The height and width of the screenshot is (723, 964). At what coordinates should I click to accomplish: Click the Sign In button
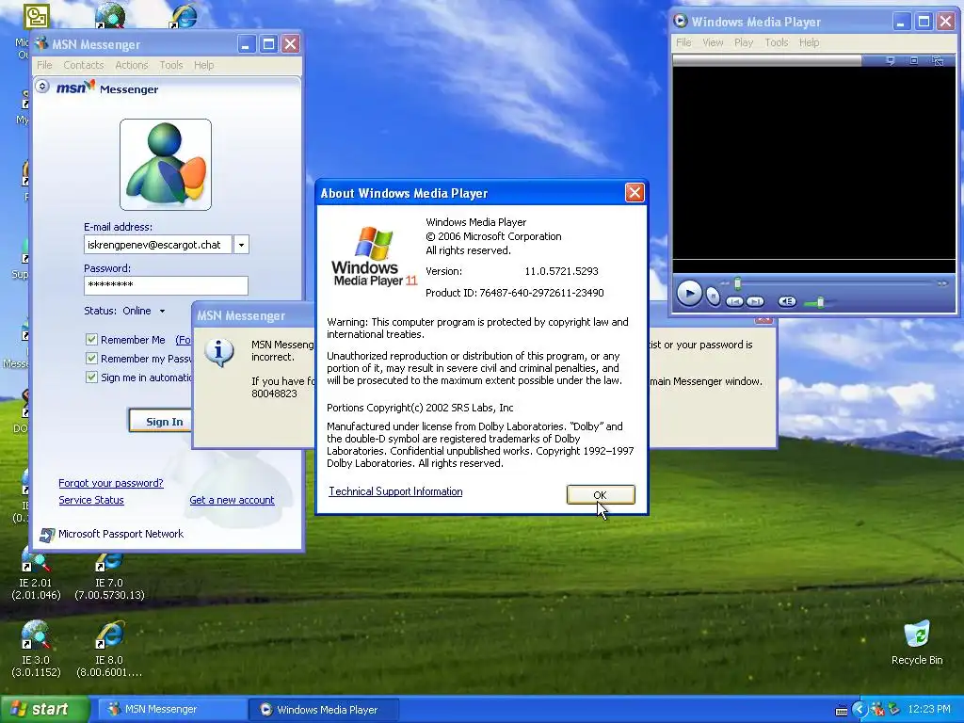(161, 421)
